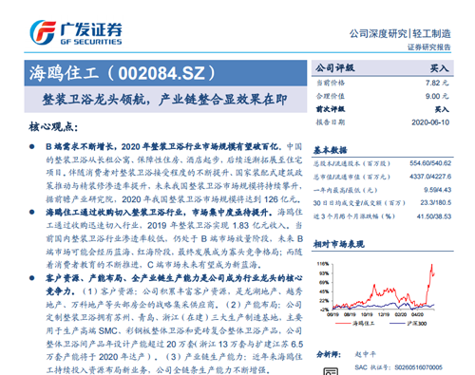This screenshot has width=475, height=375.
Task: Click the 沪深300 blue legend entry
Action: click(408, 324)
